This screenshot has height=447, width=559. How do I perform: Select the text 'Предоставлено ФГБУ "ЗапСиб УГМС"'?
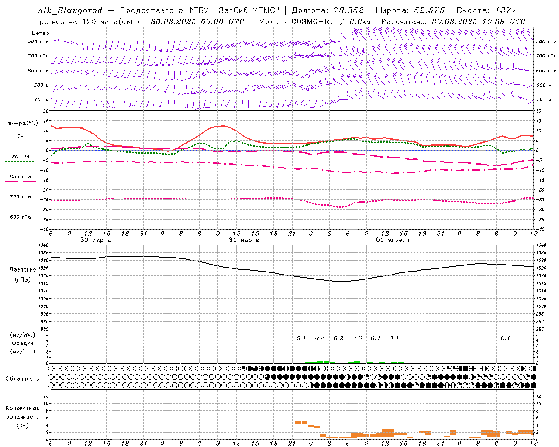200,10
